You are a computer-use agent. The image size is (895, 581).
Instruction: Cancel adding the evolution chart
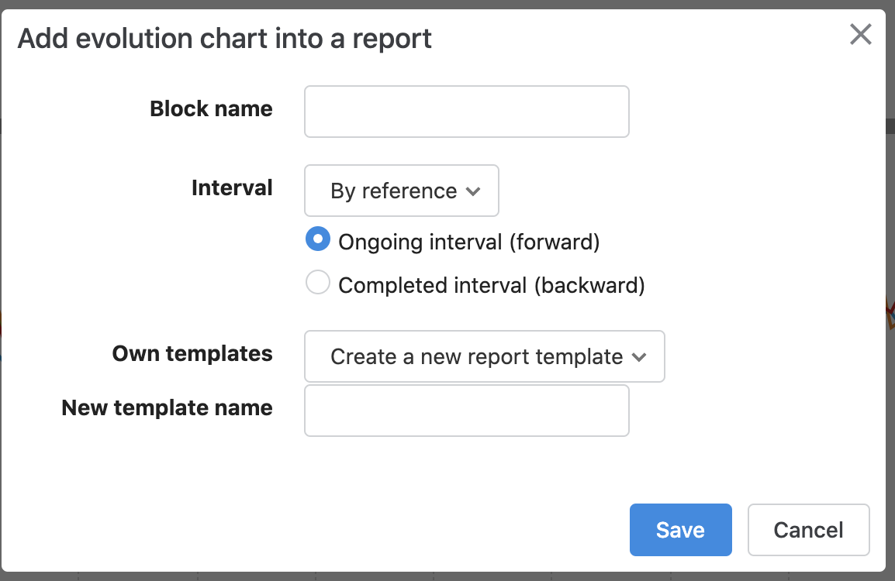[x=808, y=530]
